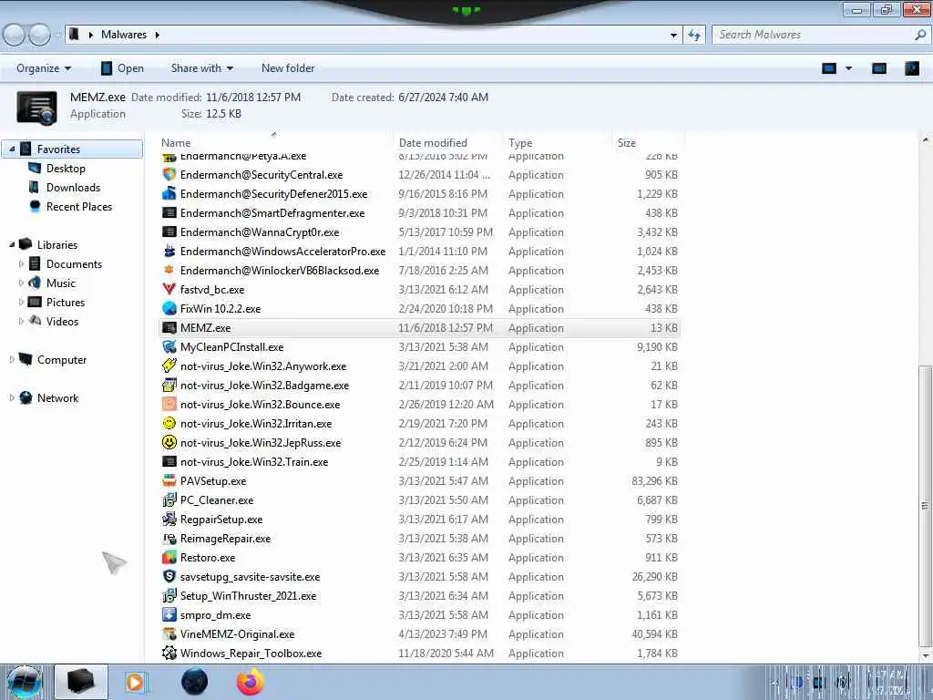Select the MEMZ.exe file icon in list
Viewport: 933px width, 700px height.
(169, 328)
